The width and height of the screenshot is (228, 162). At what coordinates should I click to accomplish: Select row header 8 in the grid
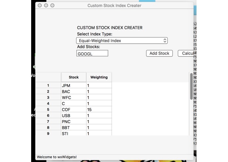[x=48, y=128]
